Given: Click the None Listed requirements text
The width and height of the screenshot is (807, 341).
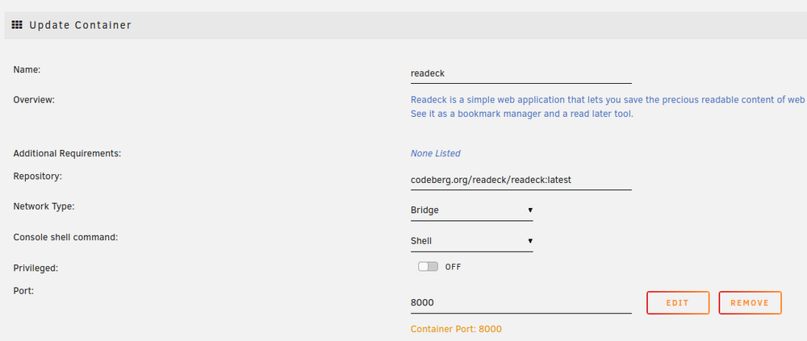Looking at the screenshot, I should (436, 153).
